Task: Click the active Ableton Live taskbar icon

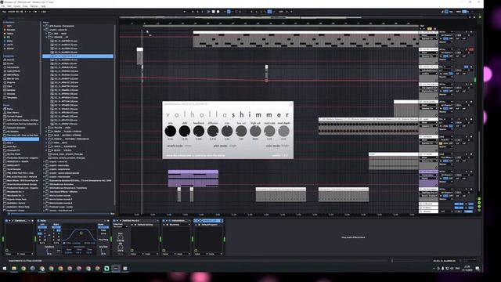Action: coord(116,269)
